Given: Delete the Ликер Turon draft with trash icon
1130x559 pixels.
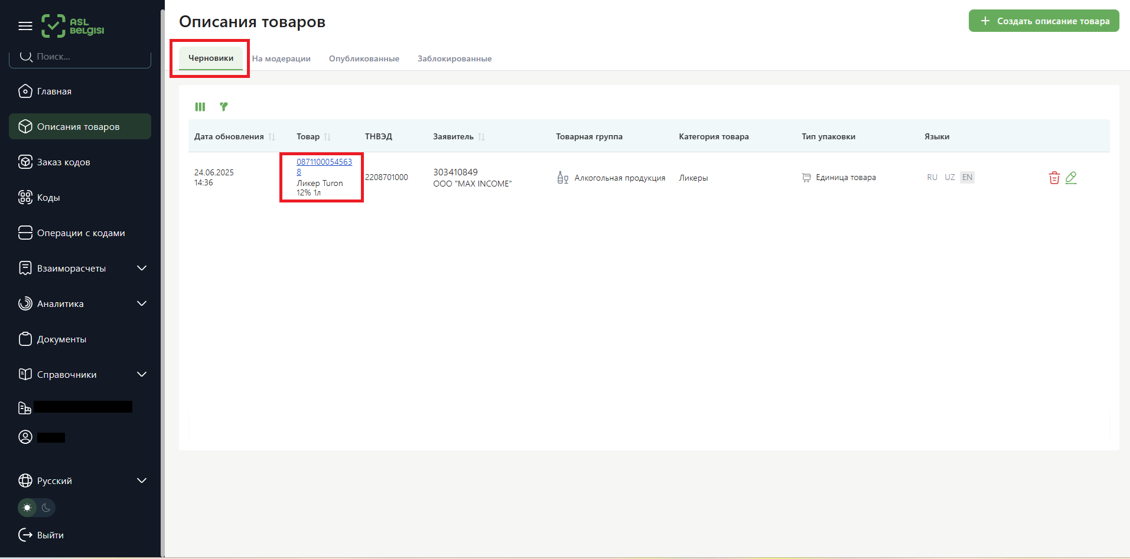Looking at the screenshot, I should (1054, 178).
